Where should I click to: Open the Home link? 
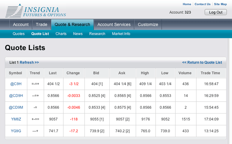tap(187, 4)
